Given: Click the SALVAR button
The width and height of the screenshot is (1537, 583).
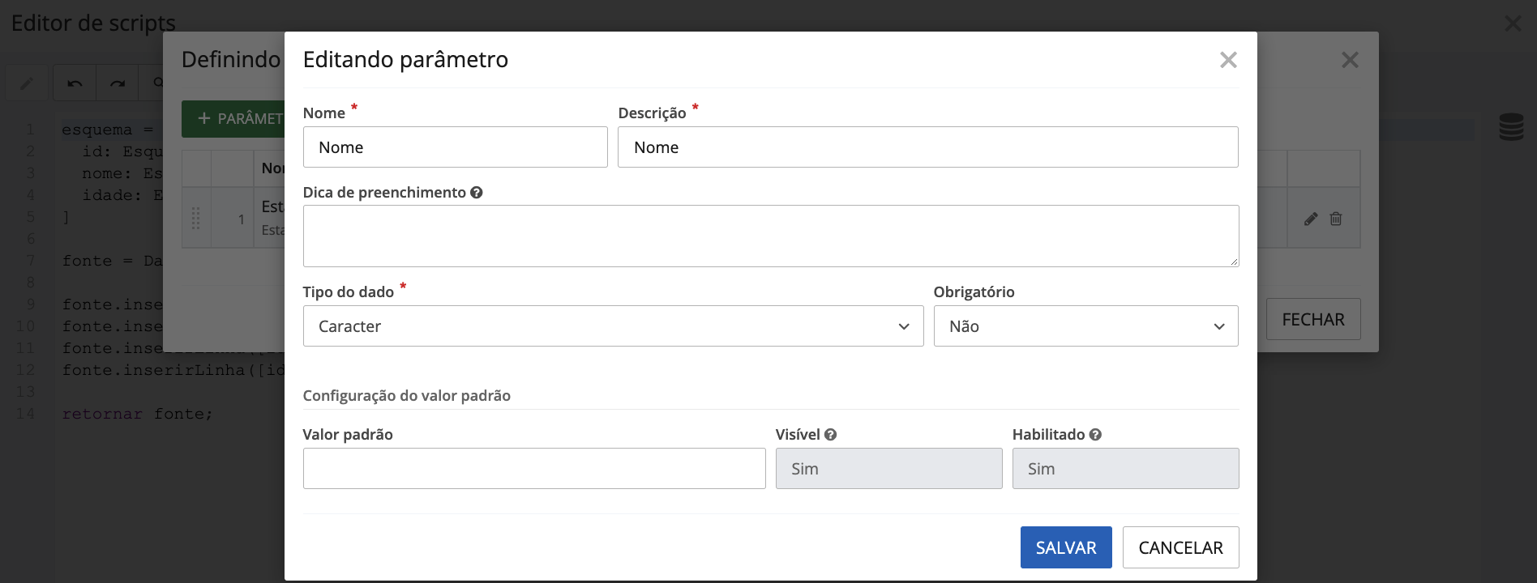Looking at the screenshot, I should point(1066,547).
